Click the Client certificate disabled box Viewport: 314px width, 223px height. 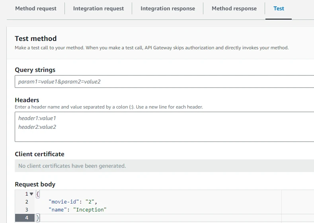tap(164, 166)
